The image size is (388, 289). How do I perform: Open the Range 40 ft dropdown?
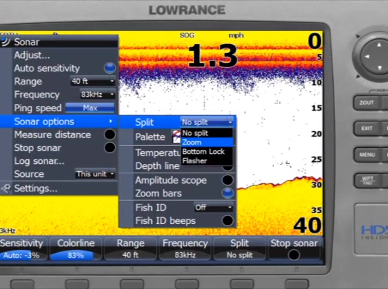click(x=93, y=81)
